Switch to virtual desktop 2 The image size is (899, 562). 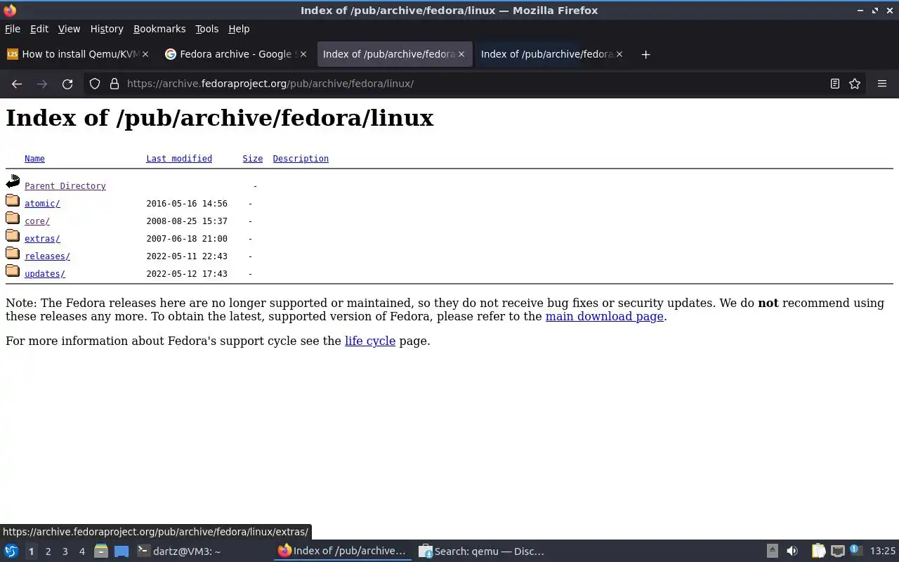point(48,551)
